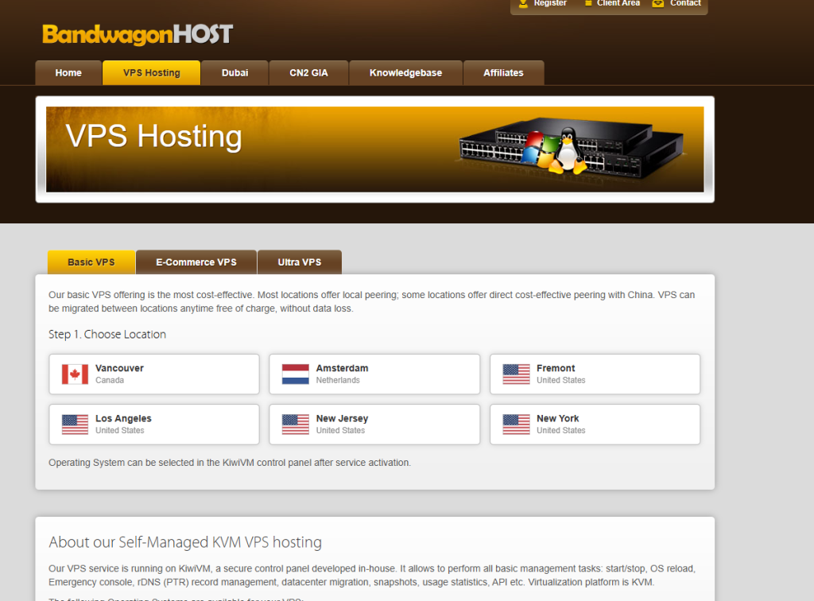Click the New York US flag icon

pos(516,425)
